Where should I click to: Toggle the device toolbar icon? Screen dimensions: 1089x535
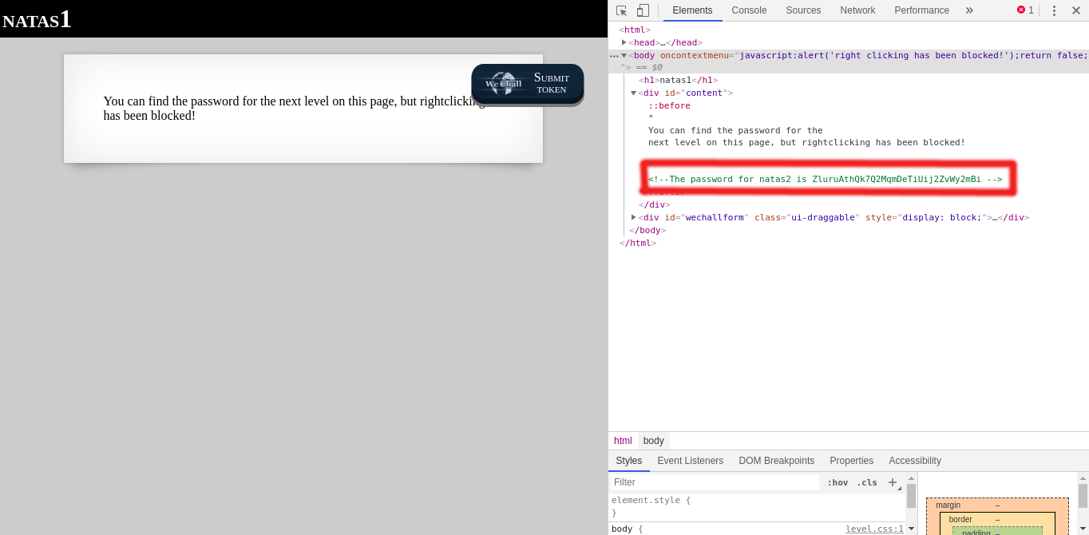[643, 10]
